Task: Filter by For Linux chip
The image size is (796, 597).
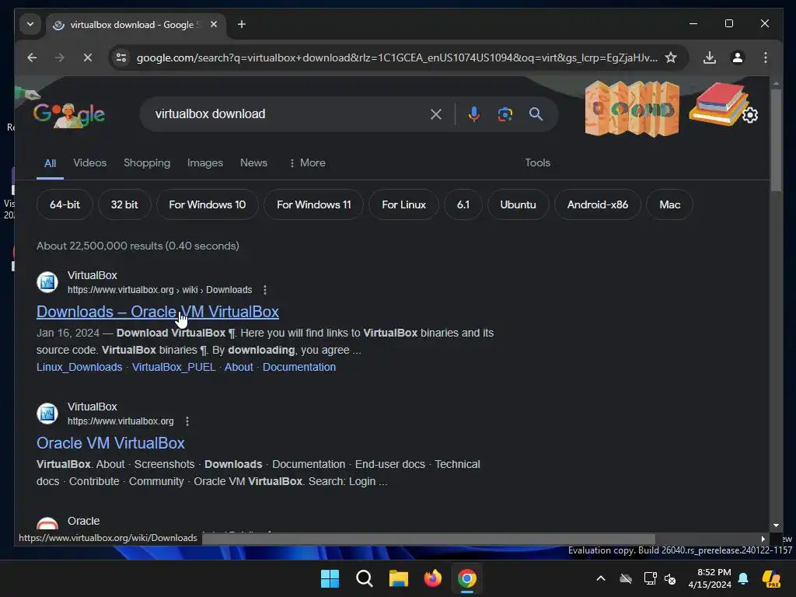Action: (403, 204)
